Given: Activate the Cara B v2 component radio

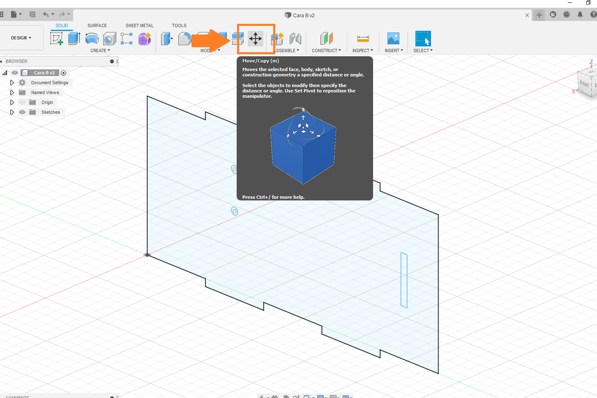Looking at the screenshot, I should pyautogui.click(x=64, y=73).
